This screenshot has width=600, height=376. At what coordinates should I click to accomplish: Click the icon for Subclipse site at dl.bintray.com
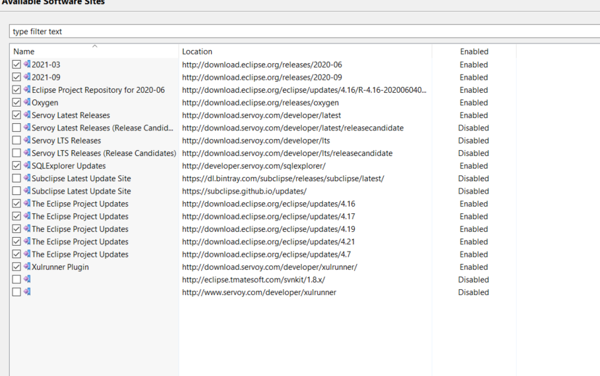tap(27, 178)
